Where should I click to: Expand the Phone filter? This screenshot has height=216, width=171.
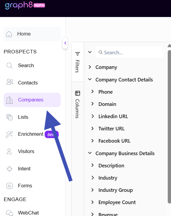tap(92, 92)
